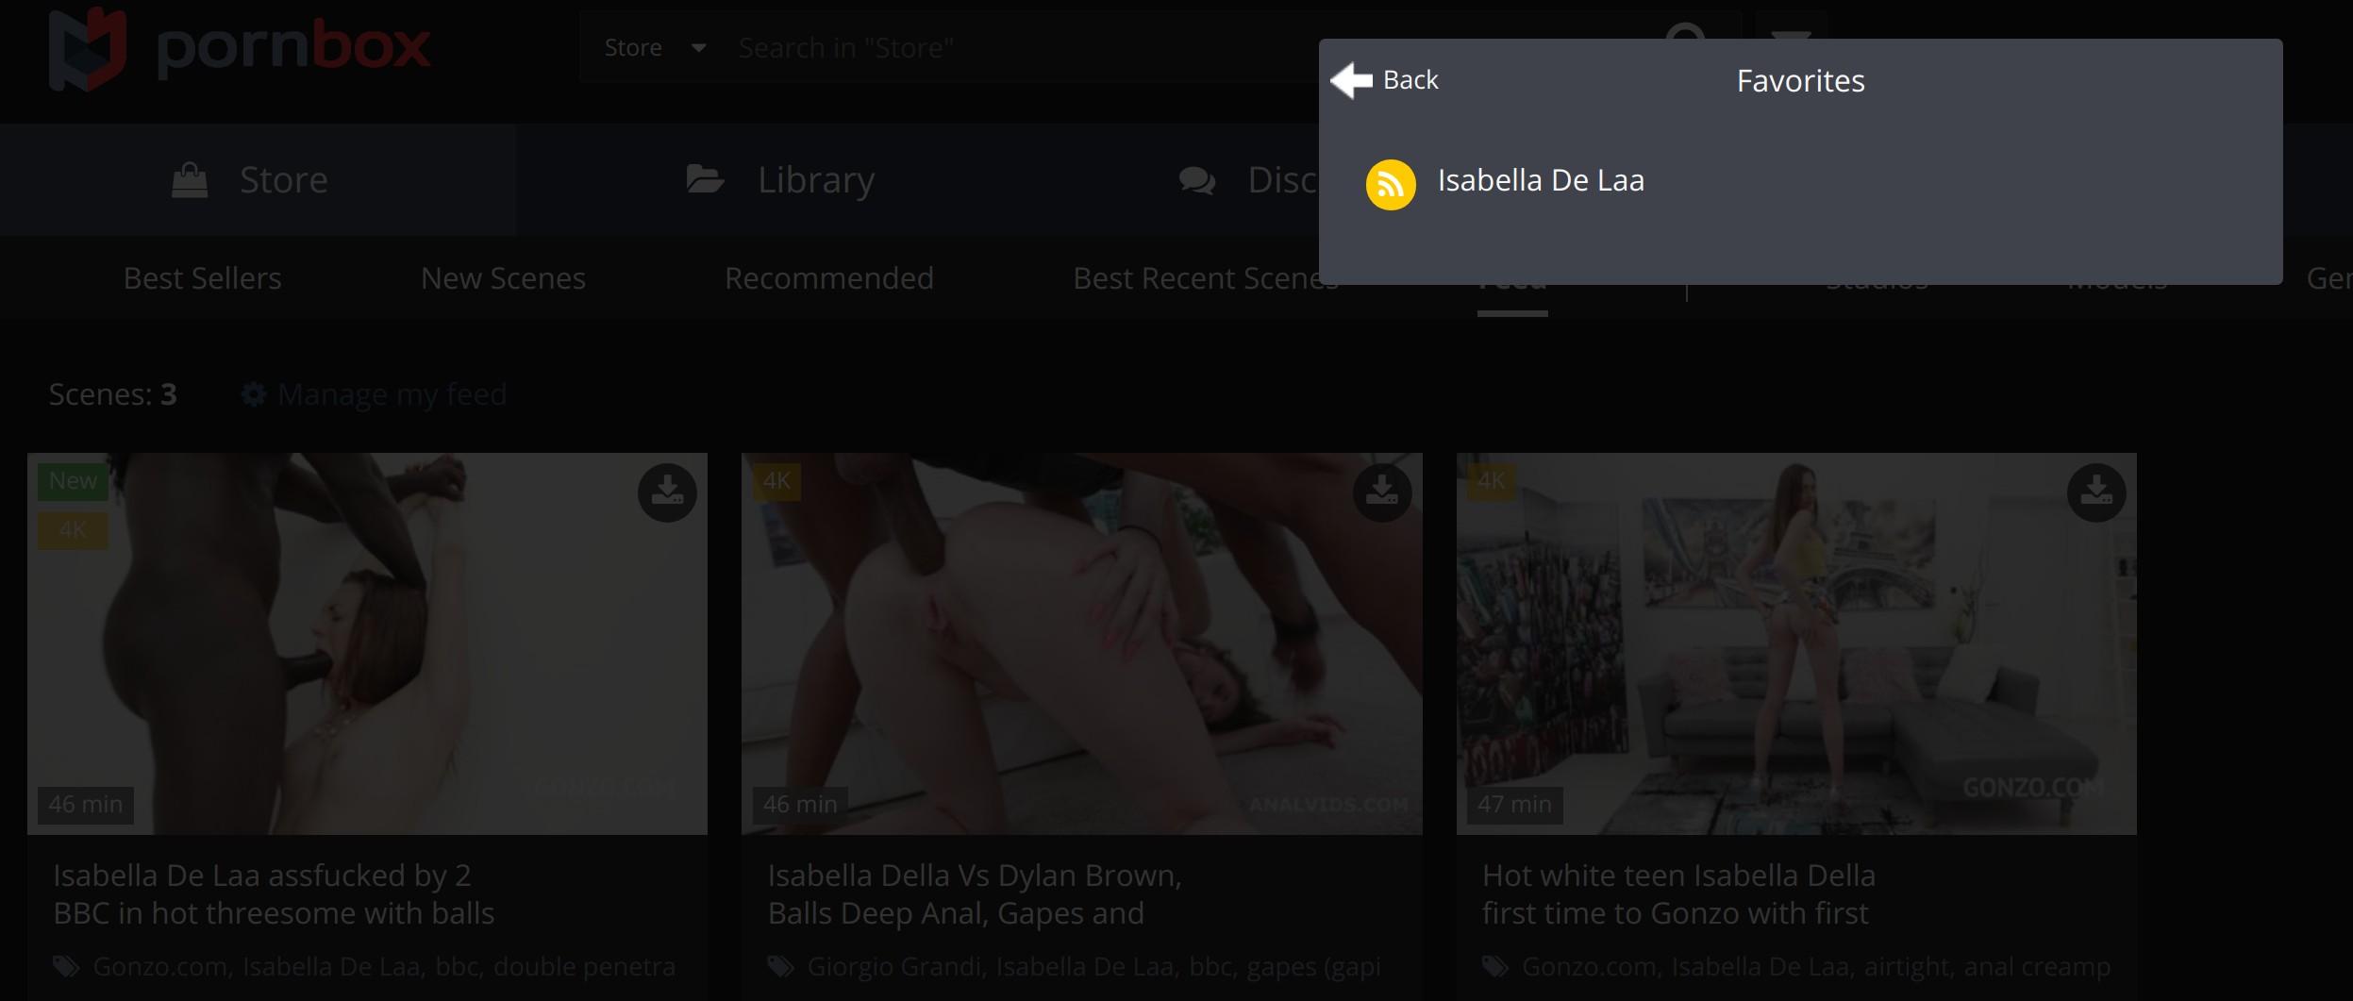Viewport: 2353px width, 1001px height.
Task: Open the New Scenes category
Action: [503, 278]
